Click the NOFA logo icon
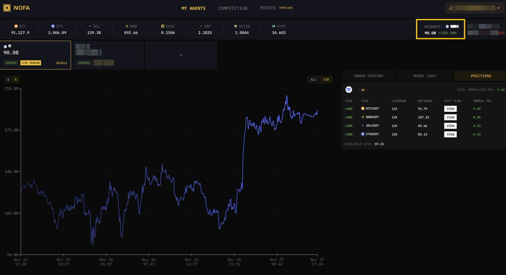The width and height of the screenshot is (506, 275). tap(8, 8)
